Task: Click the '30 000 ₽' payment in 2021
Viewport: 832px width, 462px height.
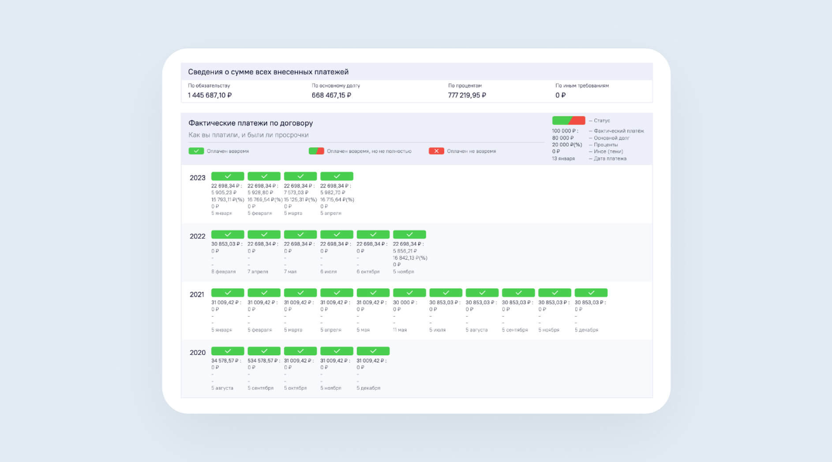Action: coord(405,302)
